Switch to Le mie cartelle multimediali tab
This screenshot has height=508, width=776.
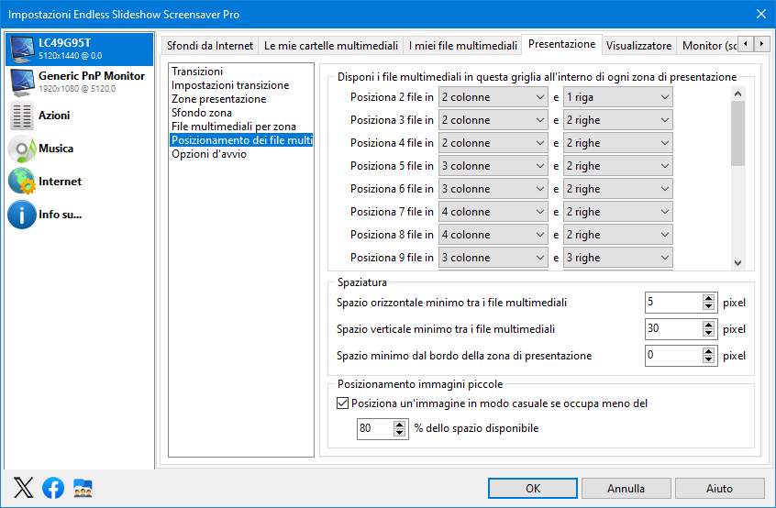(330, 46)
